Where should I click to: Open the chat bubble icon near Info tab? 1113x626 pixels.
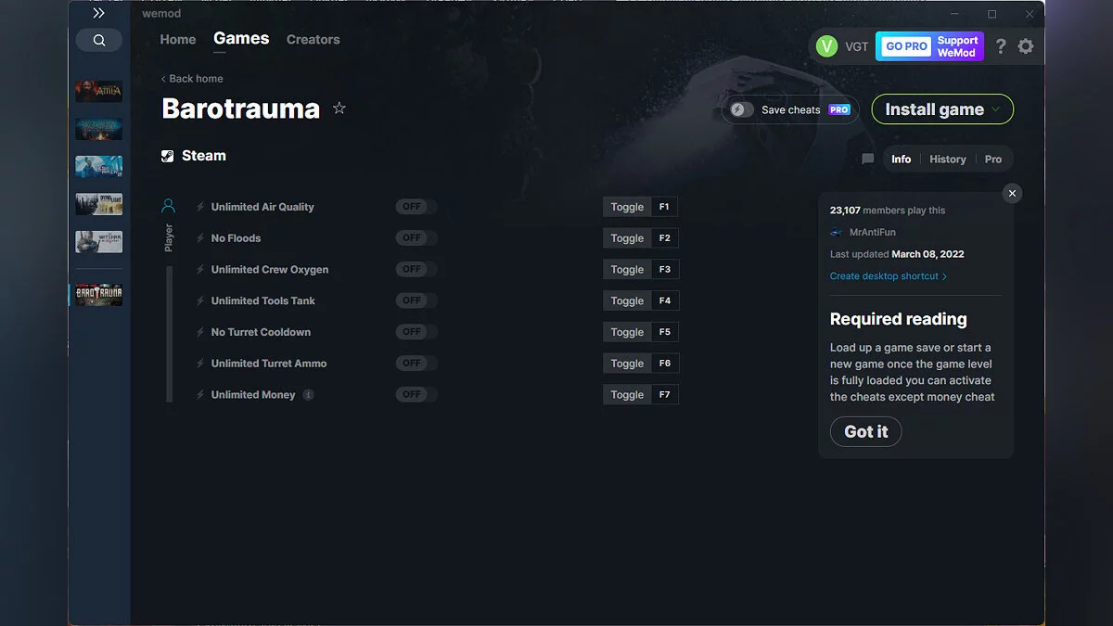point(867,159)
